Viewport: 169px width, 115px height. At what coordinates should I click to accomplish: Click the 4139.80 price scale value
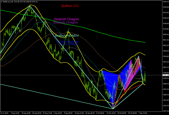(x=166, y=29)
